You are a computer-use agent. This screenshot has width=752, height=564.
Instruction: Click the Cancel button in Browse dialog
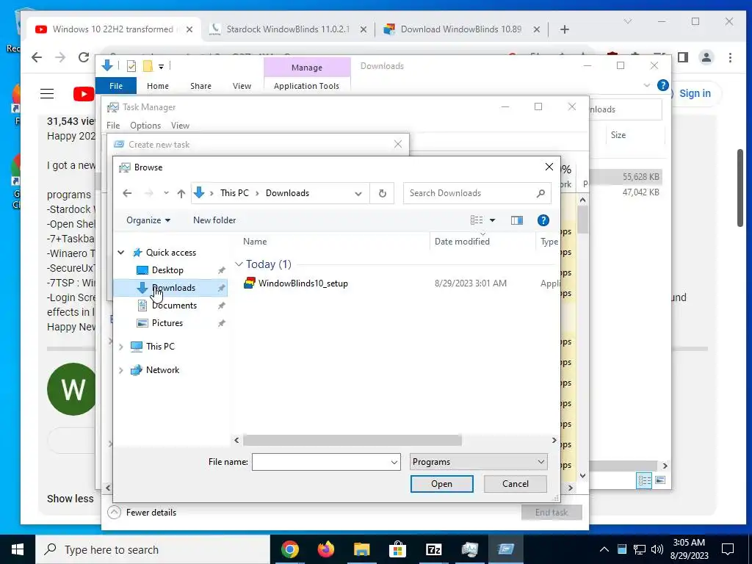[x=516, y=484]
